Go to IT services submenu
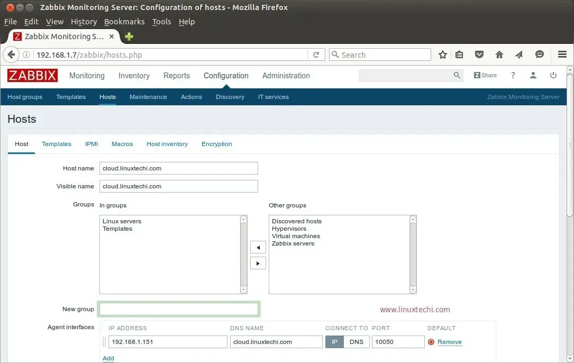 point(274,97)
